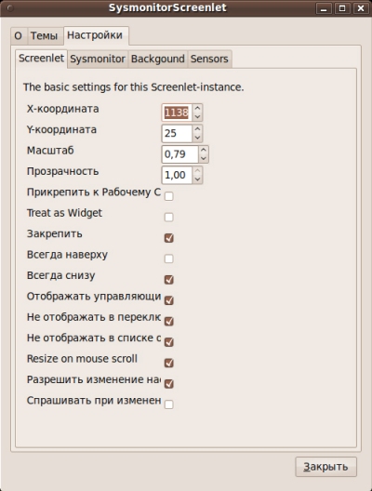Open the Темы tab
The height and width of the screenshot is (491, 372).
pyautogui.click(x=44, y=35)
